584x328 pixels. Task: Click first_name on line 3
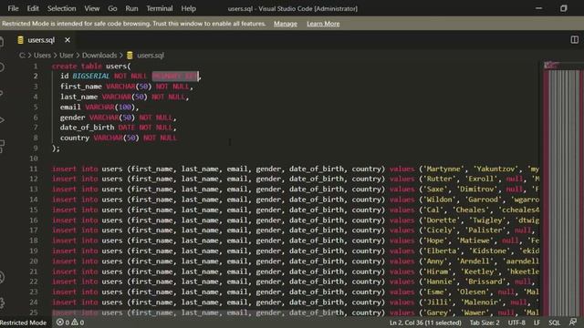pos(81,87)
